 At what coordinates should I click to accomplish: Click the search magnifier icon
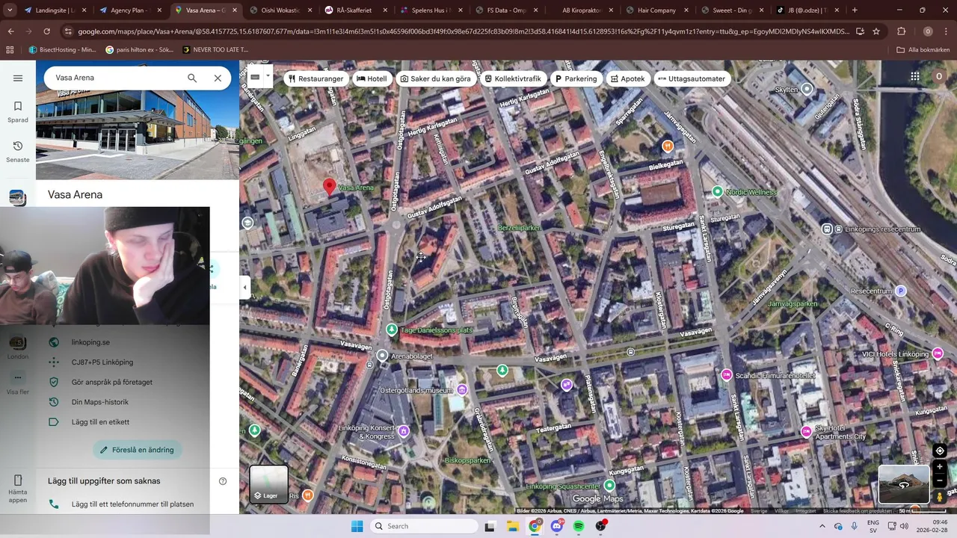click(x=192, y=78)
